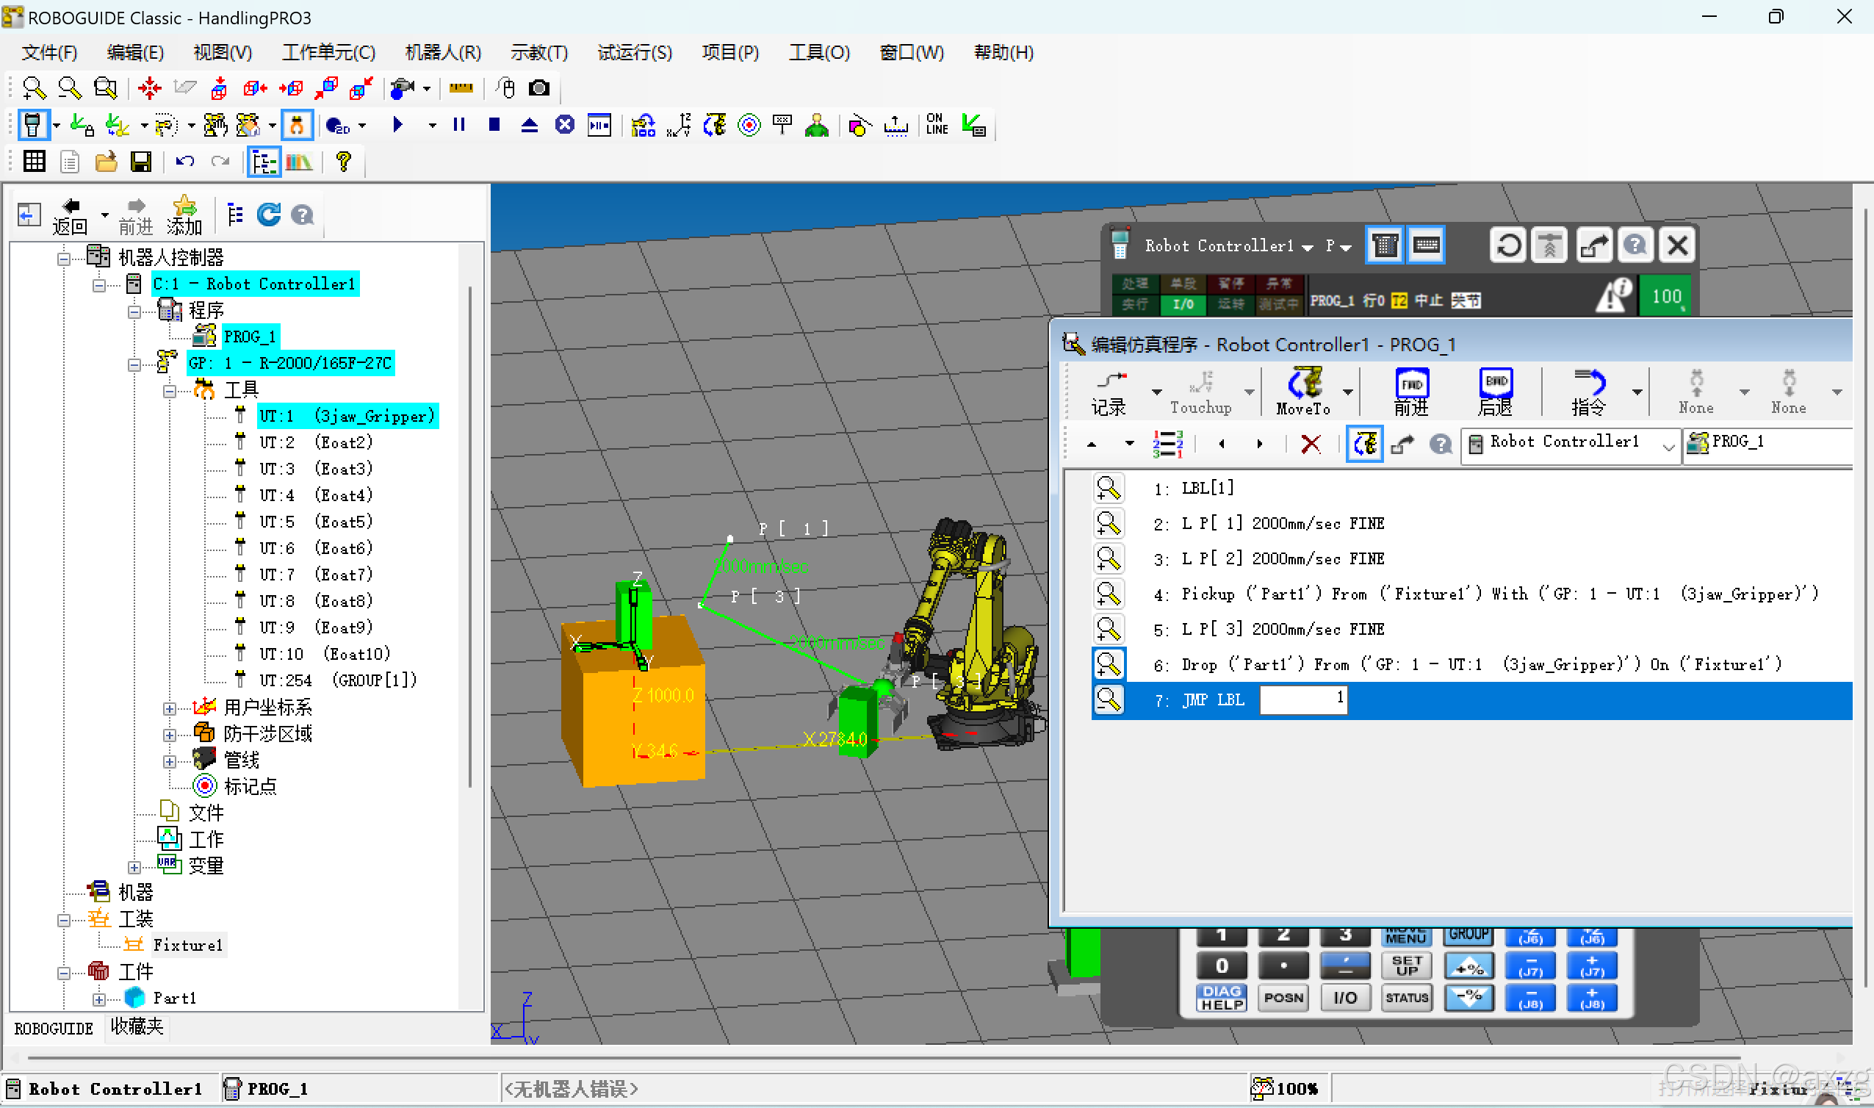Click the 记录 record point button
This screenshot has height=1108, width=1874.
coord(1109,391)
